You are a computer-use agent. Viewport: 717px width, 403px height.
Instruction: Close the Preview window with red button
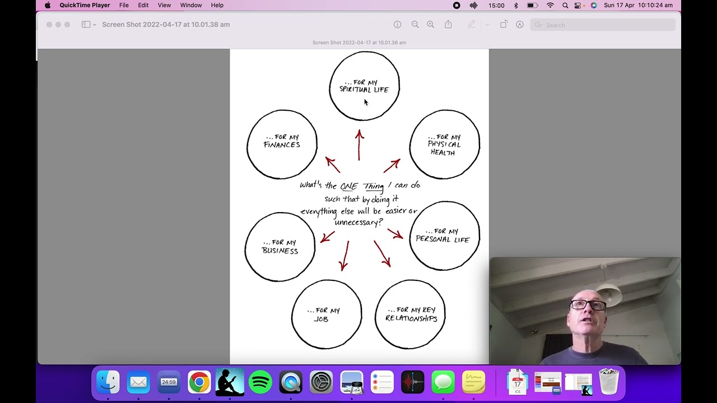pos(49,25)
